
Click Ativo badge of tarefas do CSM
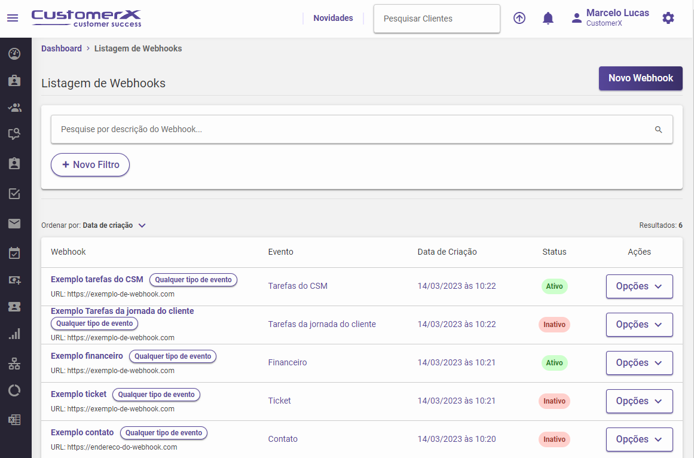pos(554,286)
